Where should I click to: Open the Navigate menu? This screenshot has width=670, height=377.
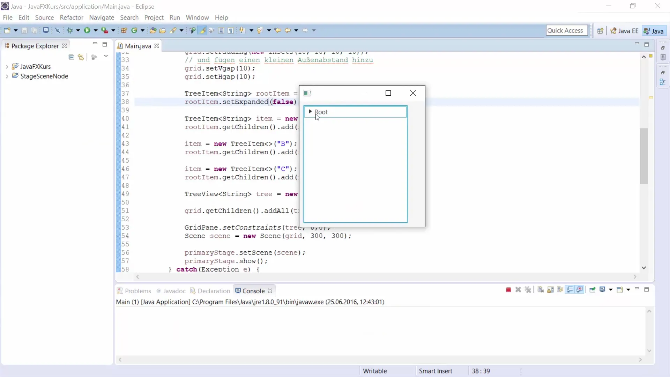[102, 17]
